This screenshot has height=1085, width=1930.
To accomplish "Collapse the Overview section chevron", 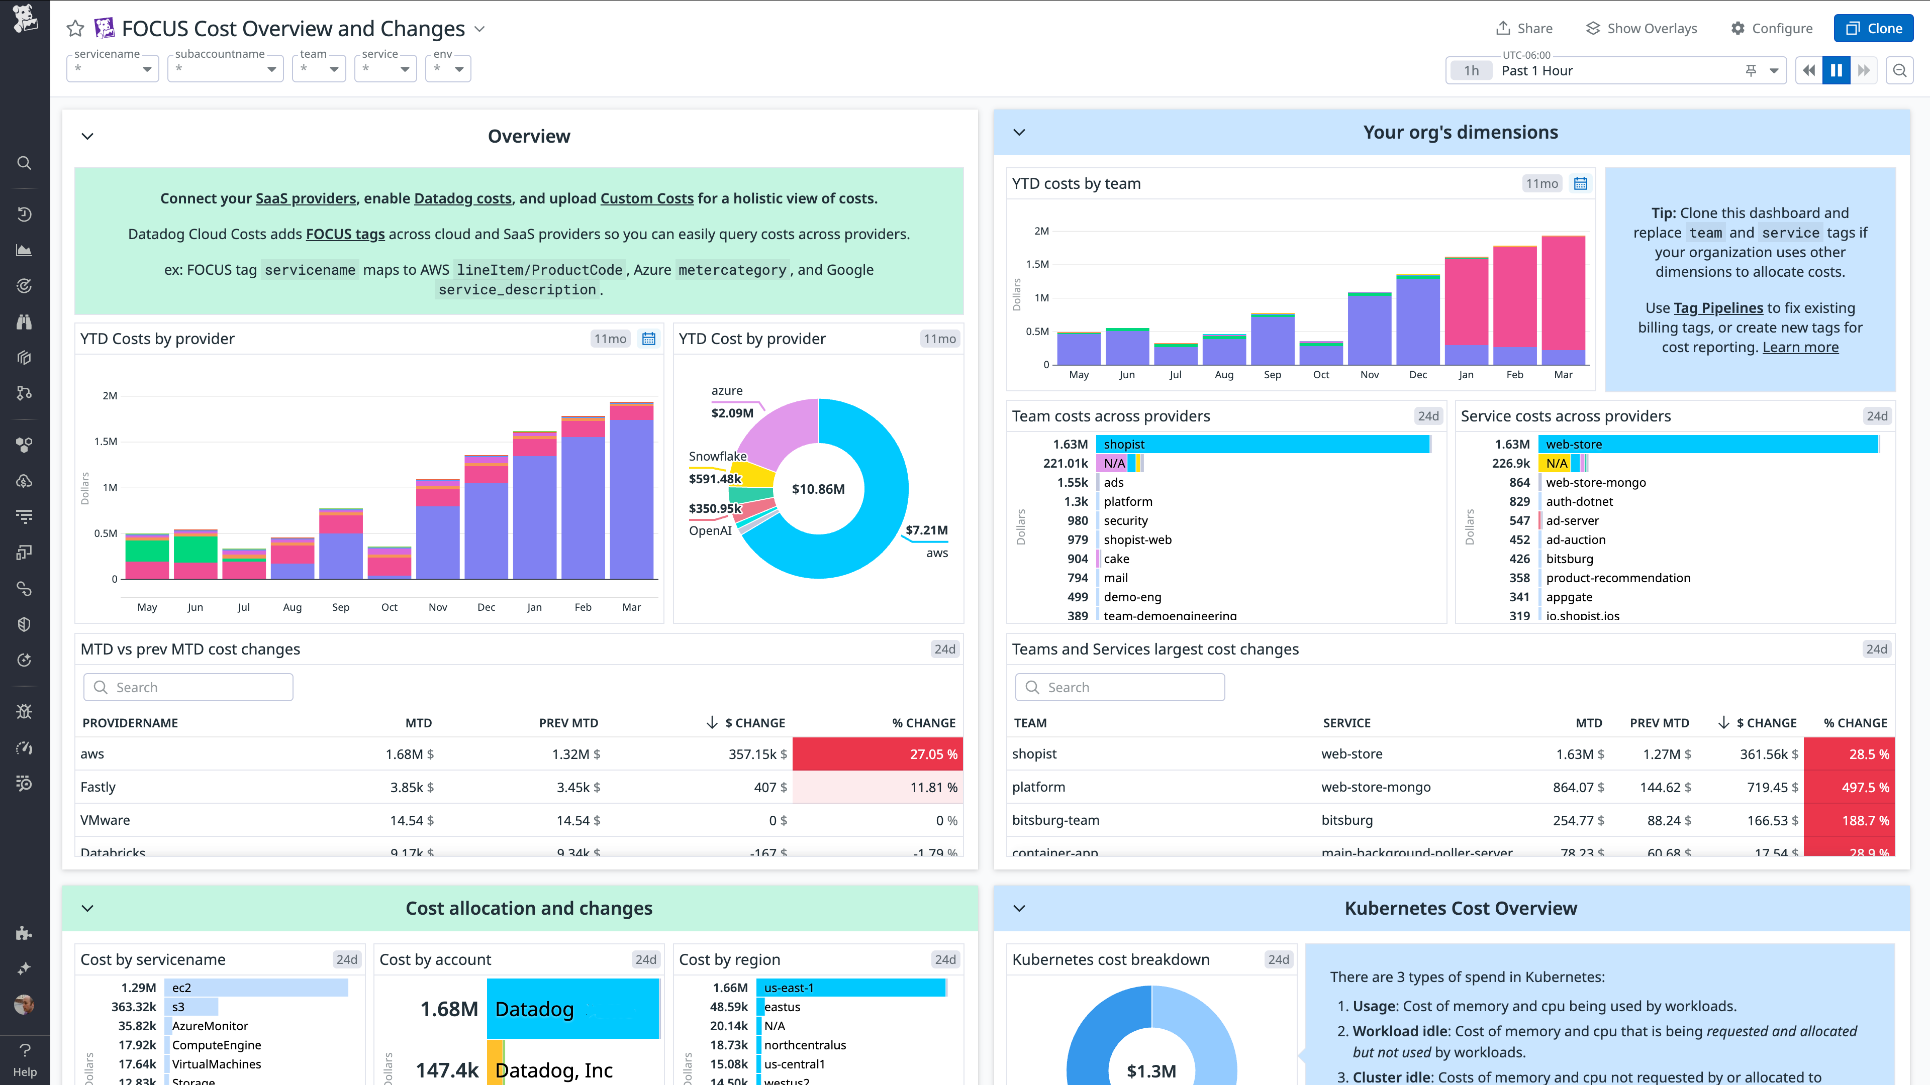I will coord(87,136).
